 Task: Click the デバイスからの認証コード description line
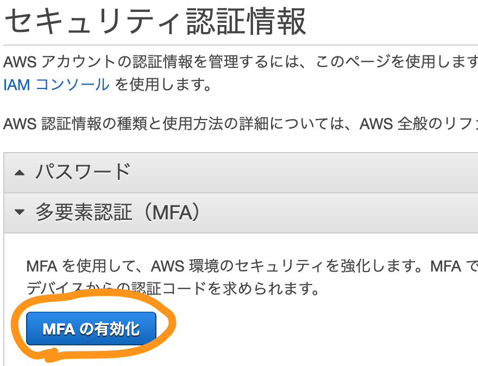click(173, 288)
